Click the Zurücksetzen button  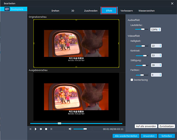pyautogui.click(x=167, y=126)
